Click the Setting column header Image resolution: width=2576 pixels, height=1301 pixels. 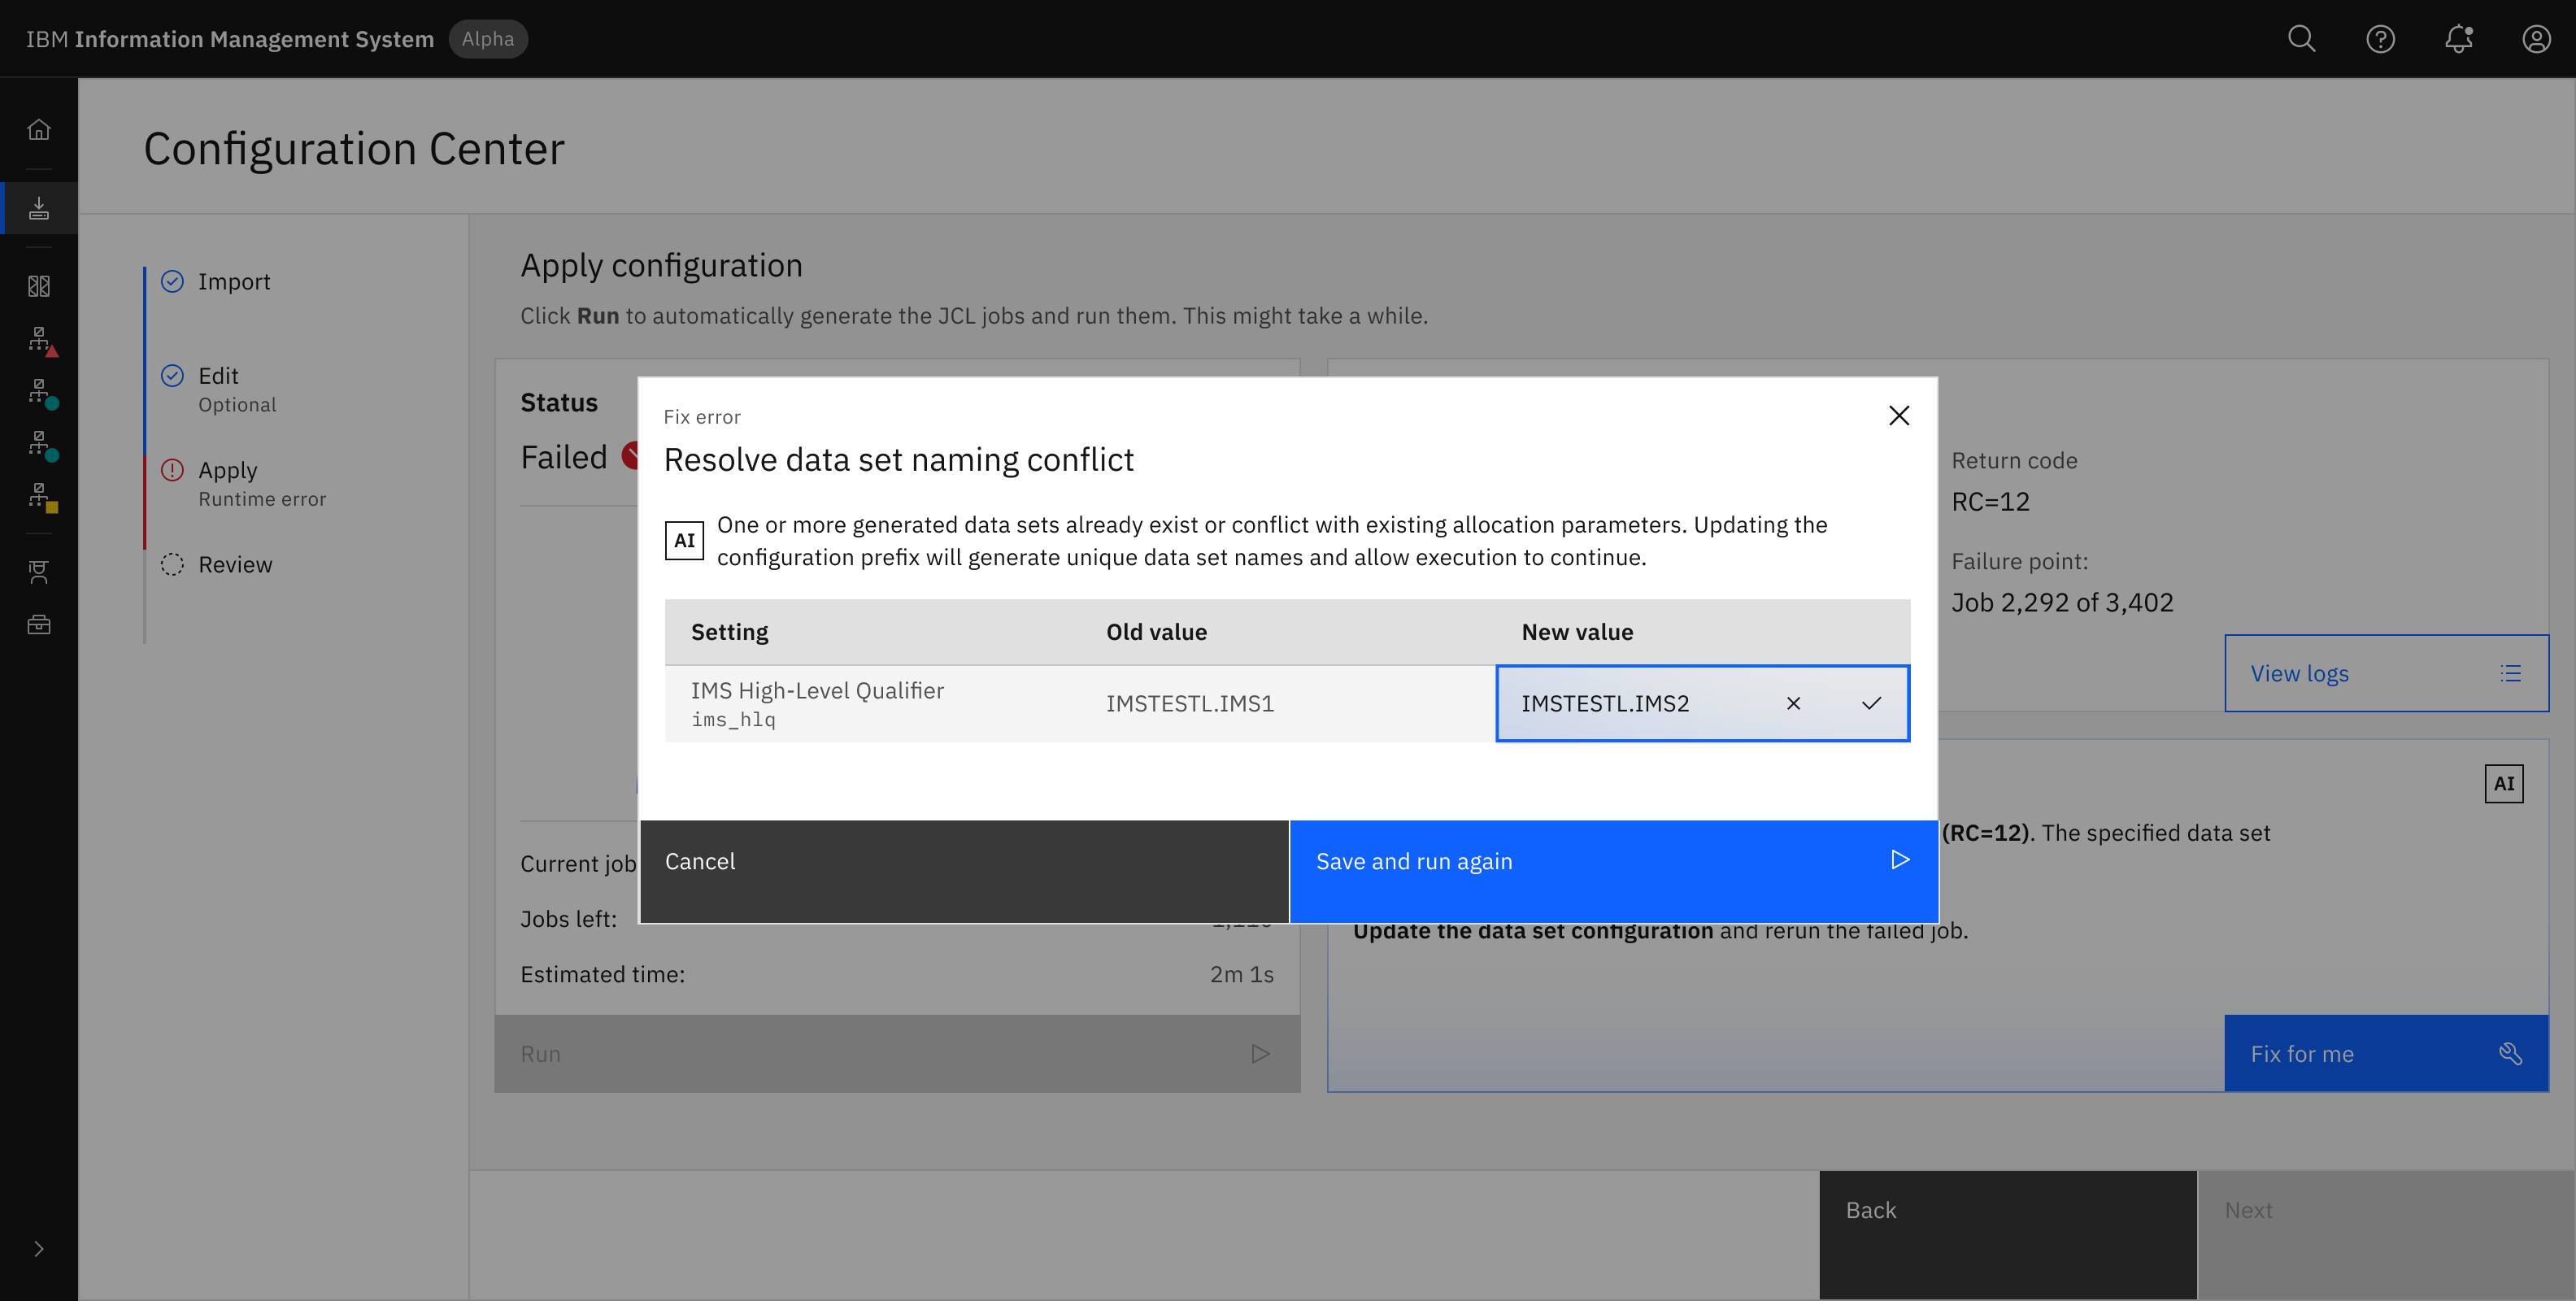coord(729,632)
